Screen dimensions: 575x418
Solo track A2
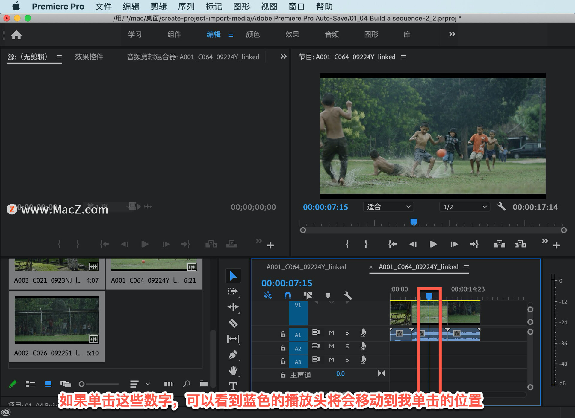(347, 346)
